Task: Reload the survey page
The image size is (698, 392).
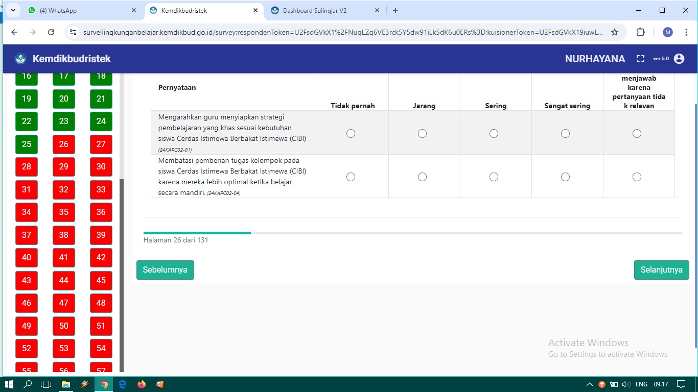Action: pyautogui.click(x=51, y=32)
